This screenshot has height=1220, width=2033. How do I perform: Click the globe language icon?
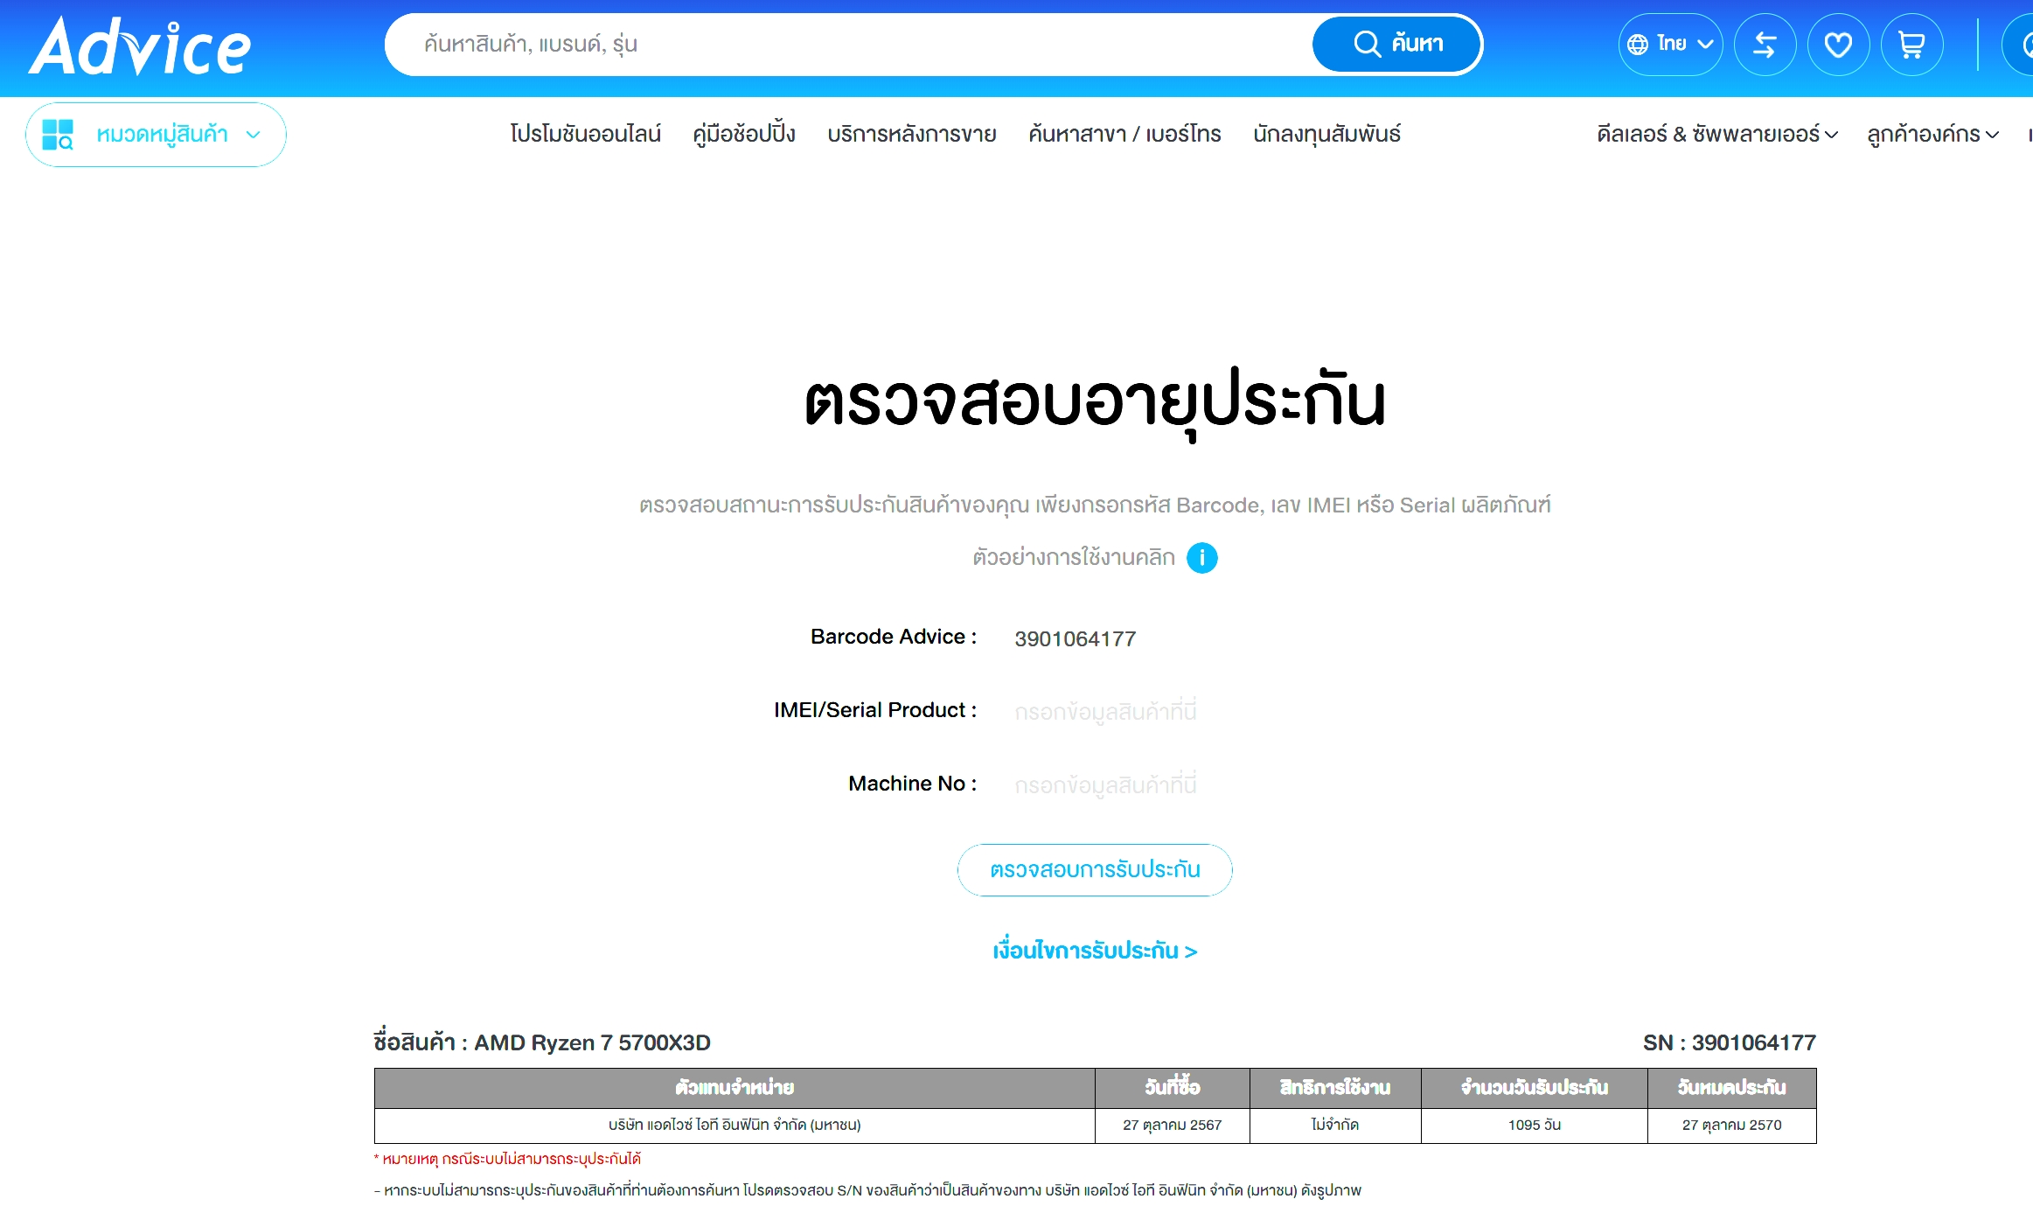click(x=1638, y=45)
